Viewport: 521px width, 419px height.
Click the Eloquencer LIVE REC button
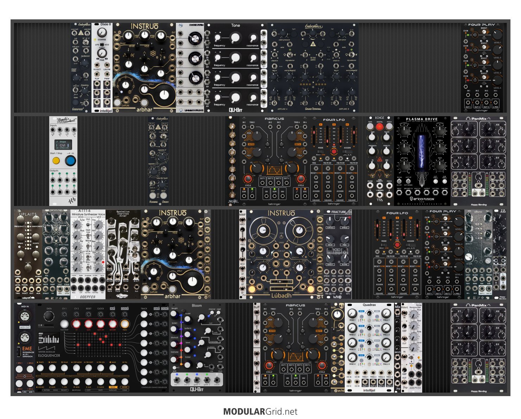coord(40,382)
